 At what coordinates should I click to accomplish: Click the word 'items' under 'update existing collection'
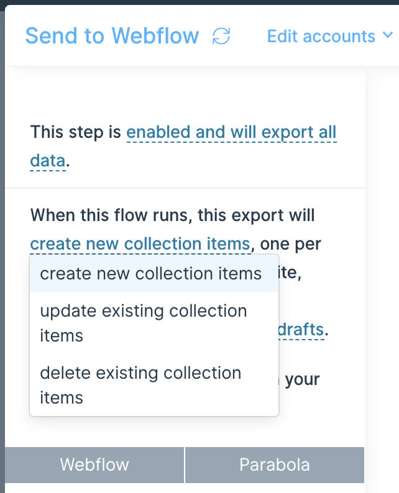[62, 335]
